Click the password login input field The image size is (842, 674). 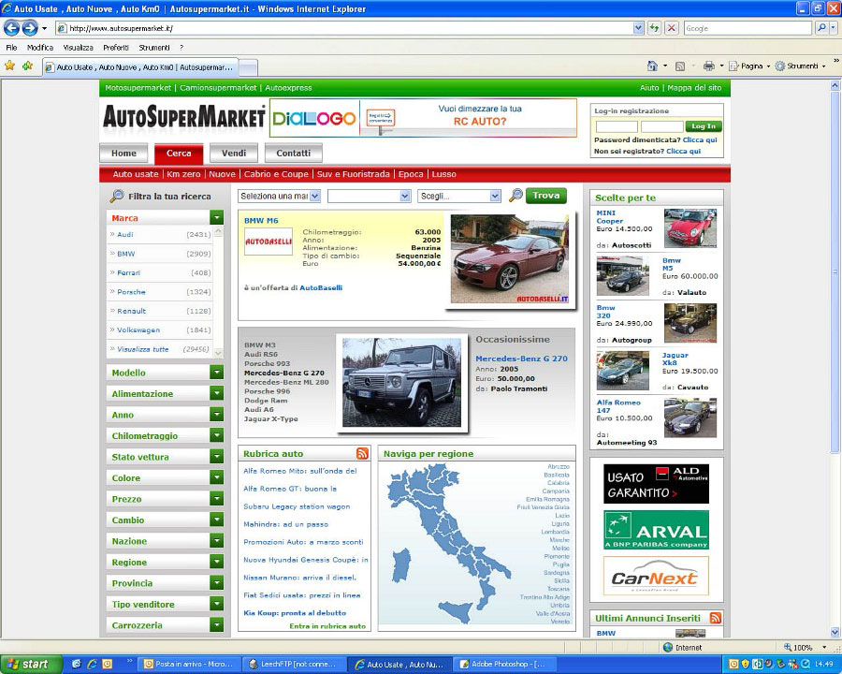[x=662, y=126]
